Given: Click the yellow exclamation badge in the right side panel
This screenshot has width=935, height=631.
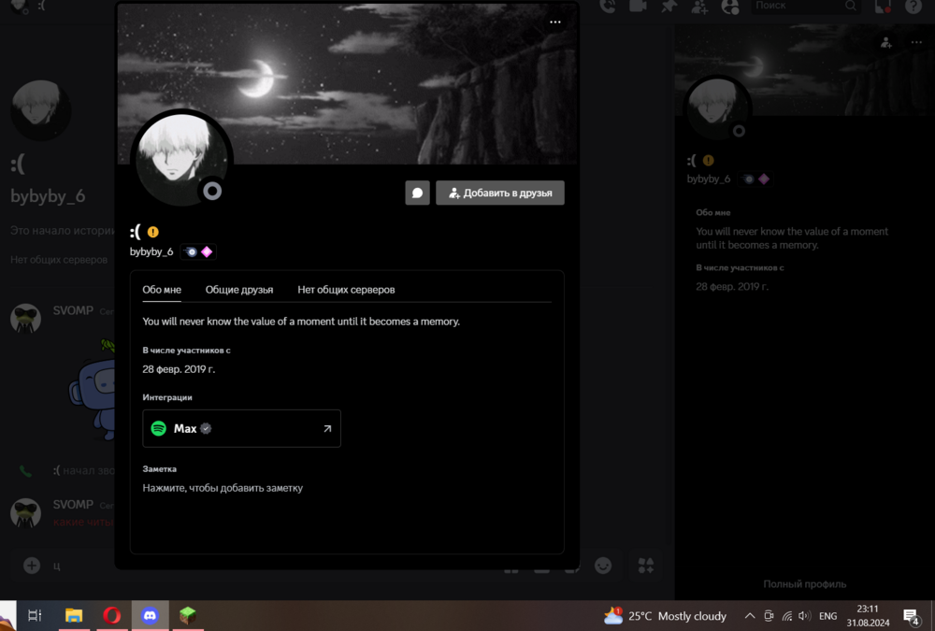Looking at the screenshot, I should (709, 161).
